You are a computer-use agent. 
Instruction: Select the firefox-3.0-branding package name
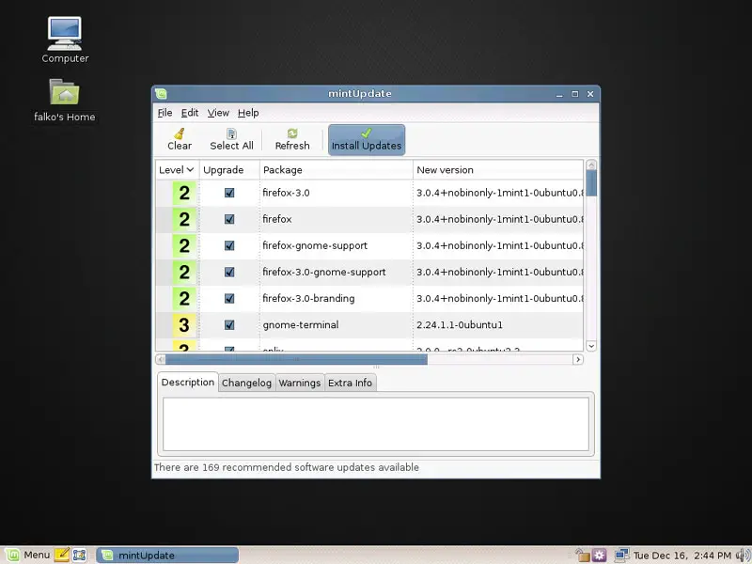point(308,298)
